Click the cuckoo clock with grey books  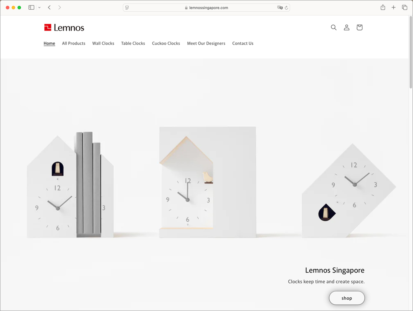point(70,185)
